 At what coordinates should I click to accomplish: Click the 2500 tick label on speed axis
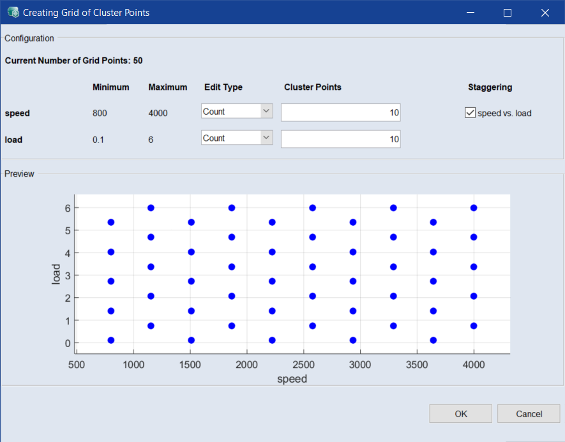304,365
